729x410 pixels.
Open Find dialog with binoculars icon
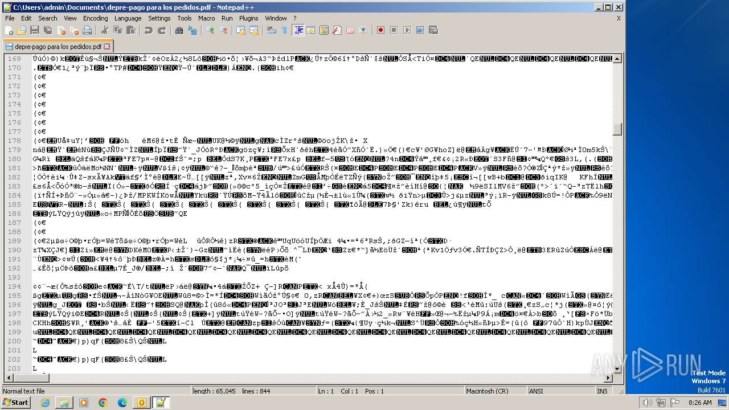pos(179,30)
